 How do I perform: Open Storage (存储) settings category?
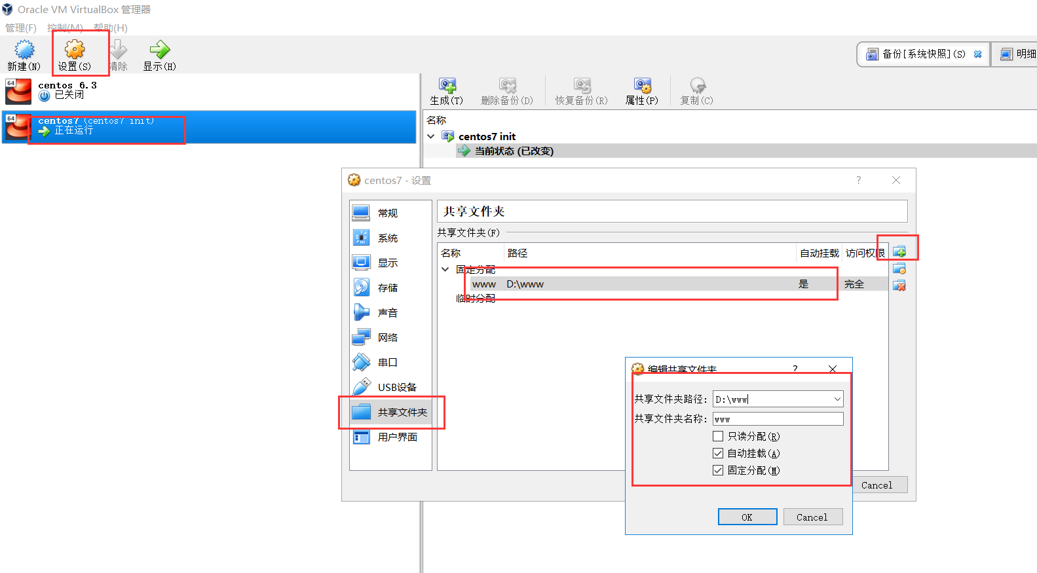tap(390, 287)
